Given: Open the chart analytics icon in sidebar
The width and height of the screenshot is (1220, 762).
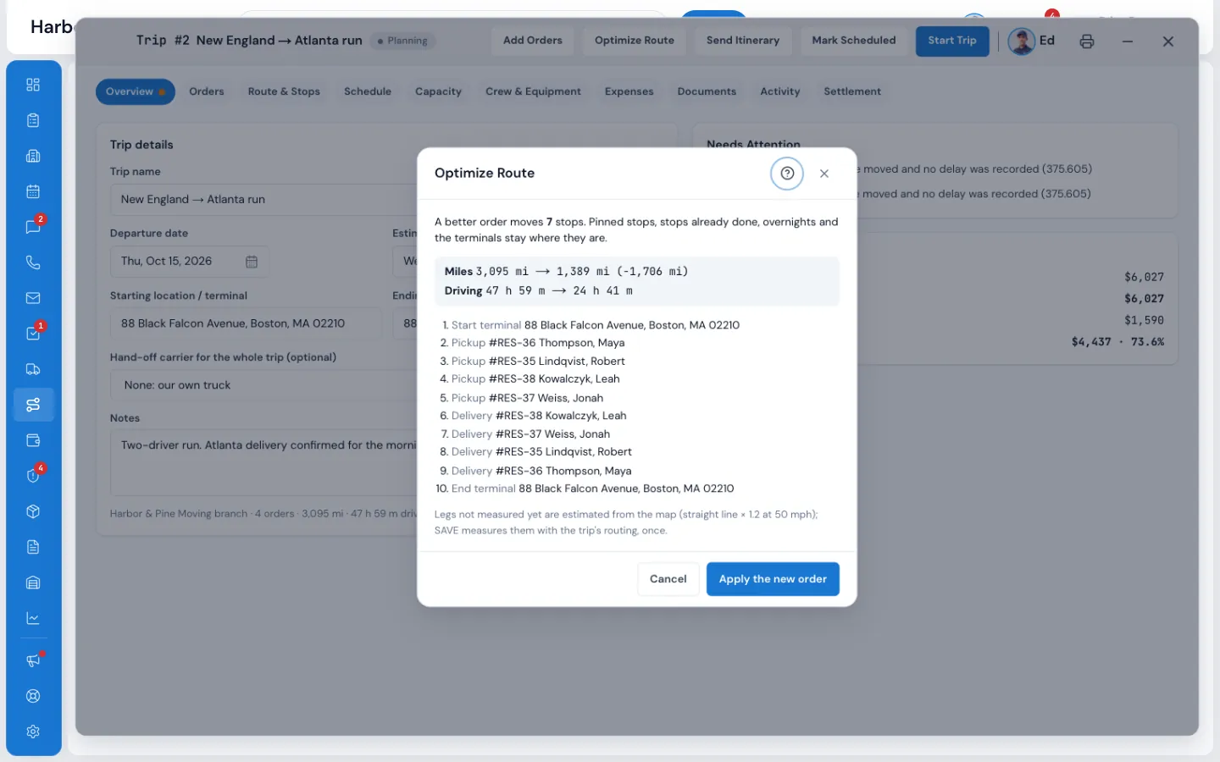Looking at the screenshot, I should coord(33,618).
